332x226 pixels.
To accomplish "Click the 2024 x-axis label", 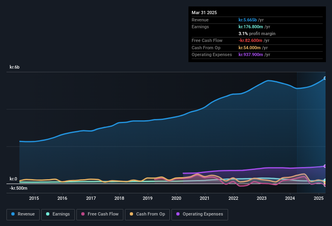I will coord(290,198).
